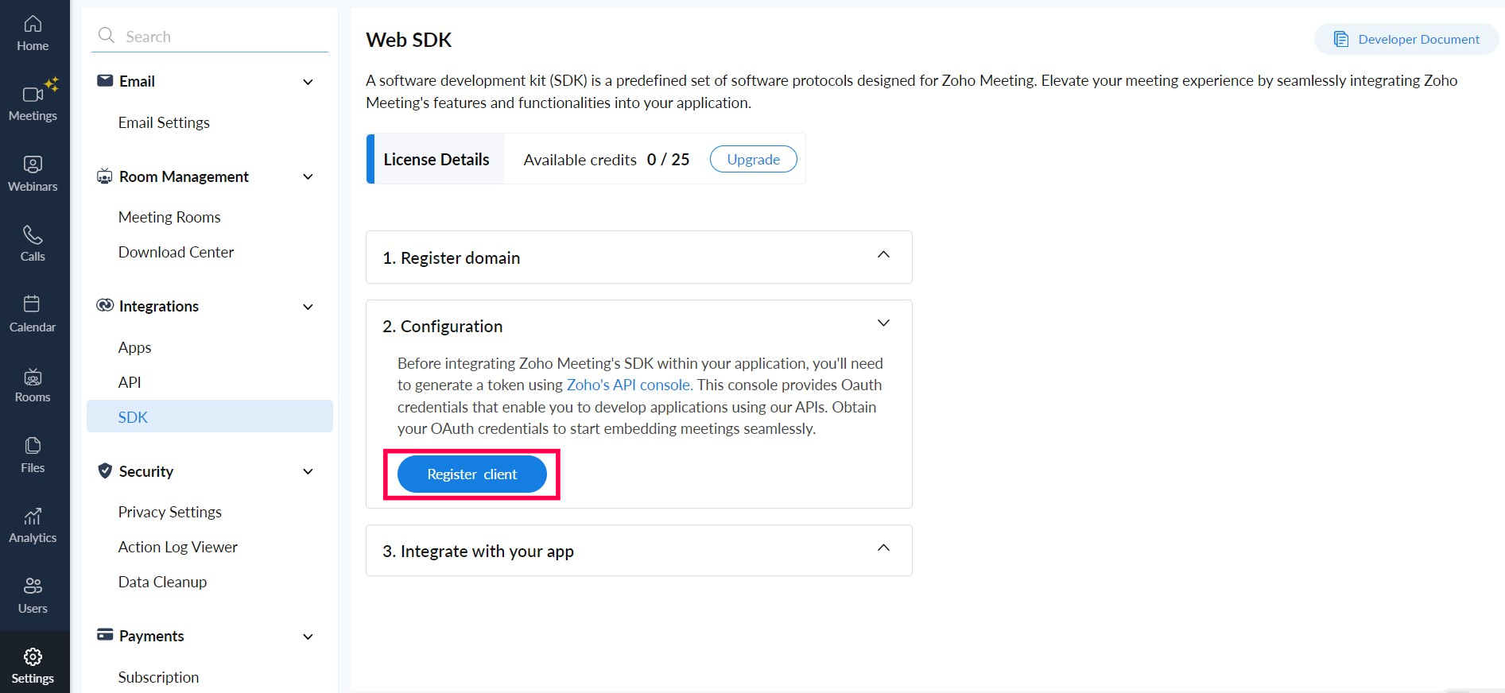
Task: Open Download Center
Action: click(176, 252)
